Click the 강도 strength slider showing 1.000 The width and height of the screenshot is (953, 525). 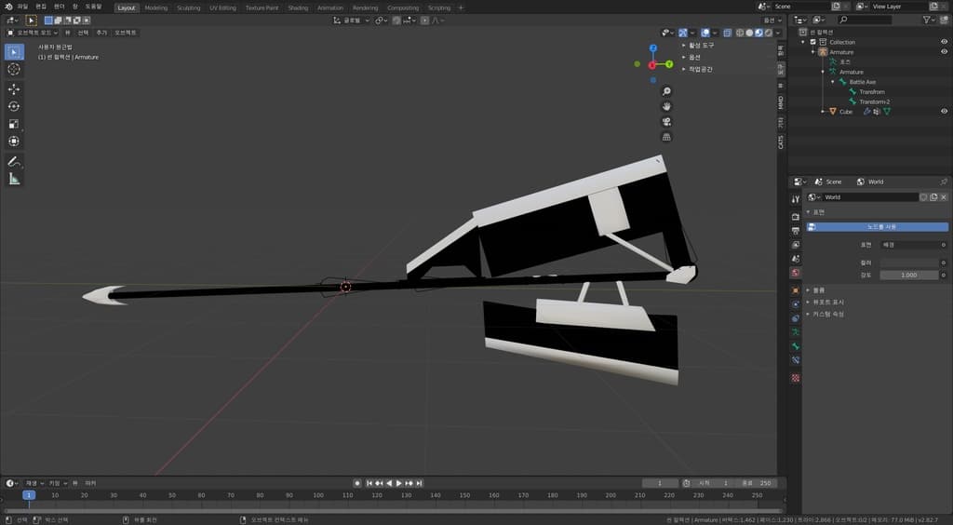[x=909, y=275]
